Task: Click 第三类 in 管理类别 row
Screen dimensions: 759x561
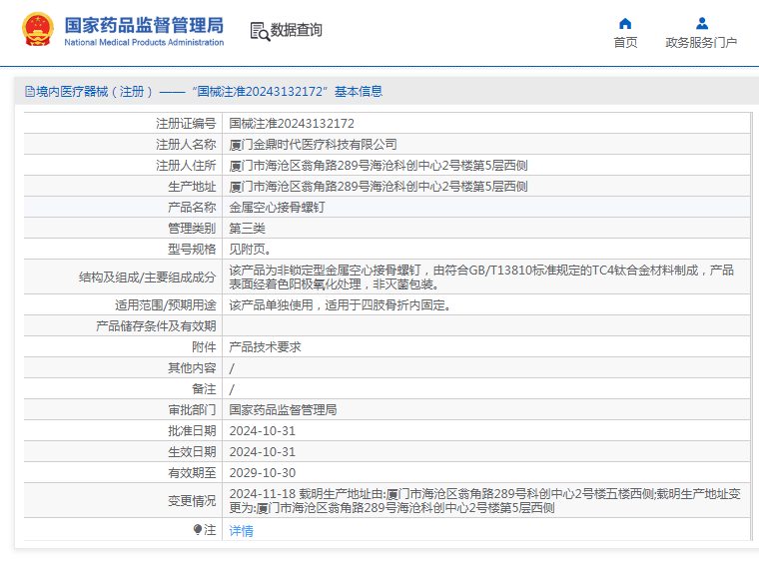Action: (247, 228)
